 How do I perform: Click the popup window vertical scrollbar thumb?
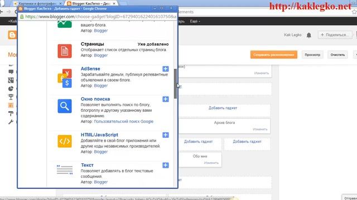click(x=175, y=83)
